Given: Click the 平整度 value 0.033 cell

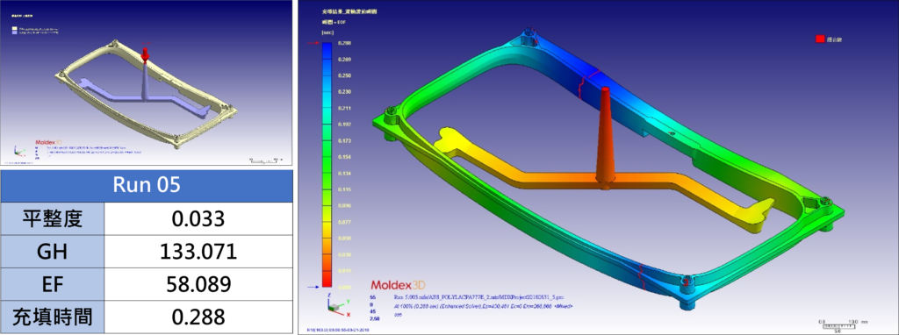Looking at the screenshot, I should click(198, 218).
